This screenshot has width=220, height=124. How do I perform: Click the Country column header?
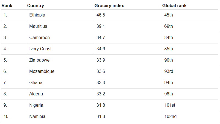pos(35,6)
